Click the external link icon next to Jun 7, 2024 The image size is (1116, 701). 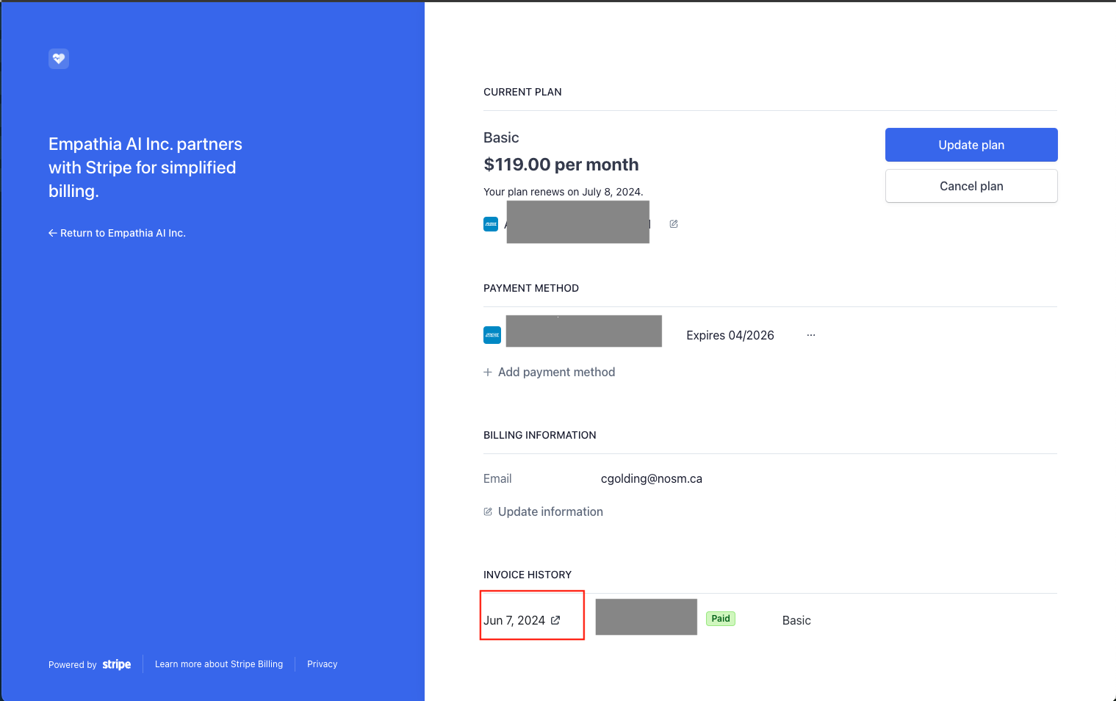tap(555, 620)
